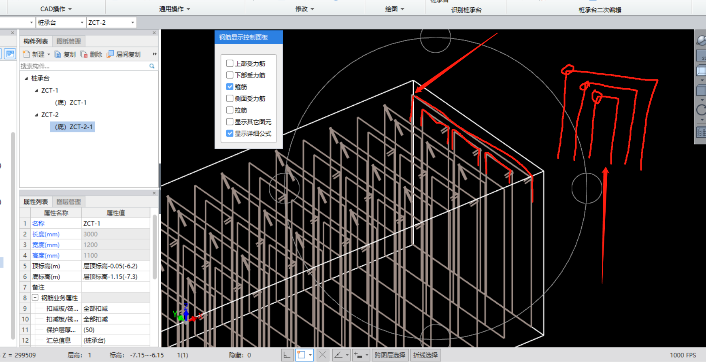This screenshot has height=362, width=706.
Task: Enable 上部受力筋 checkbox
Action: [230, 63]
